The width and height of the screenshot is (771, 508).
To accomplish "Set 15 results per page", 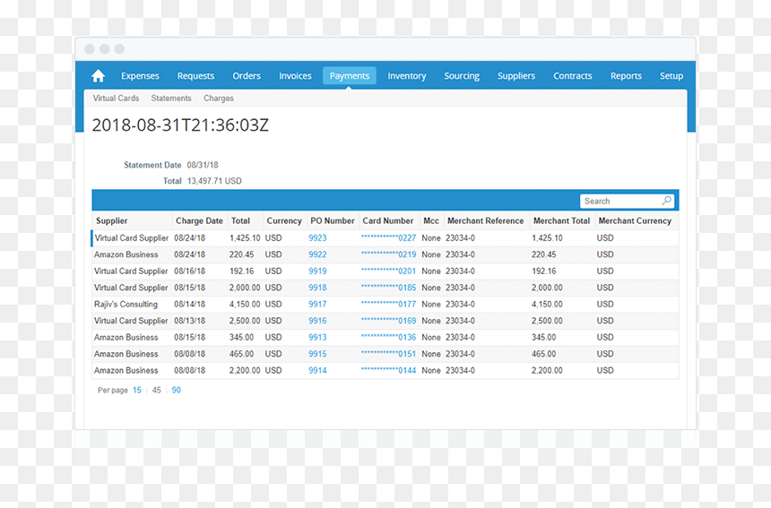I will 136,390.
